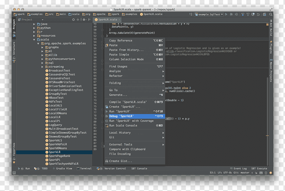Screen dimensions: 285x191
Task: Click the undo revert arrow icon
Action: [x=258, y=14]
